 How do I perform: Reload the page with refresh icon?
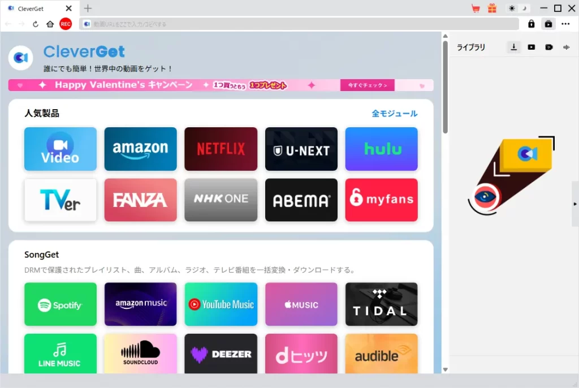[x=36, y=24]
